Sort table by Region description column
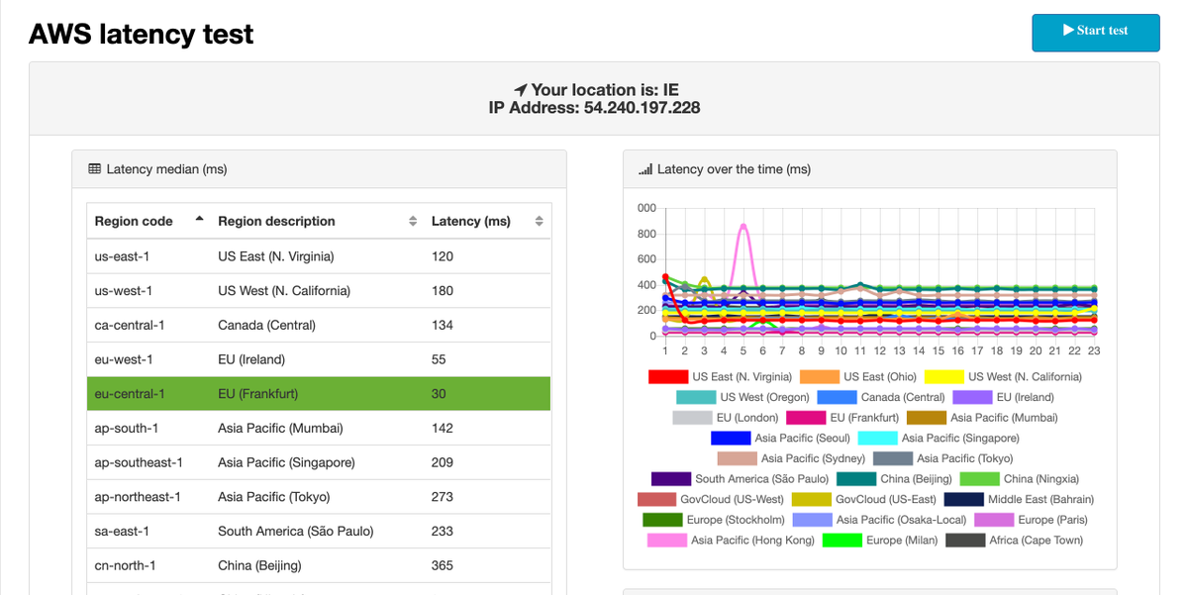Image resolution: width=1188 pixels, height=595 pixels. (317, 221)
